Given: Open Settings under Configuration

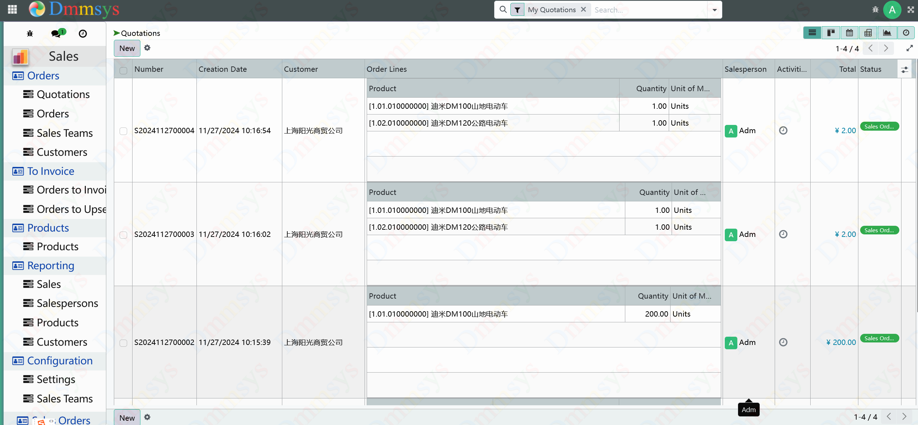Looking at the screenshot, I should pyautogui.click(x=49, y=379).
